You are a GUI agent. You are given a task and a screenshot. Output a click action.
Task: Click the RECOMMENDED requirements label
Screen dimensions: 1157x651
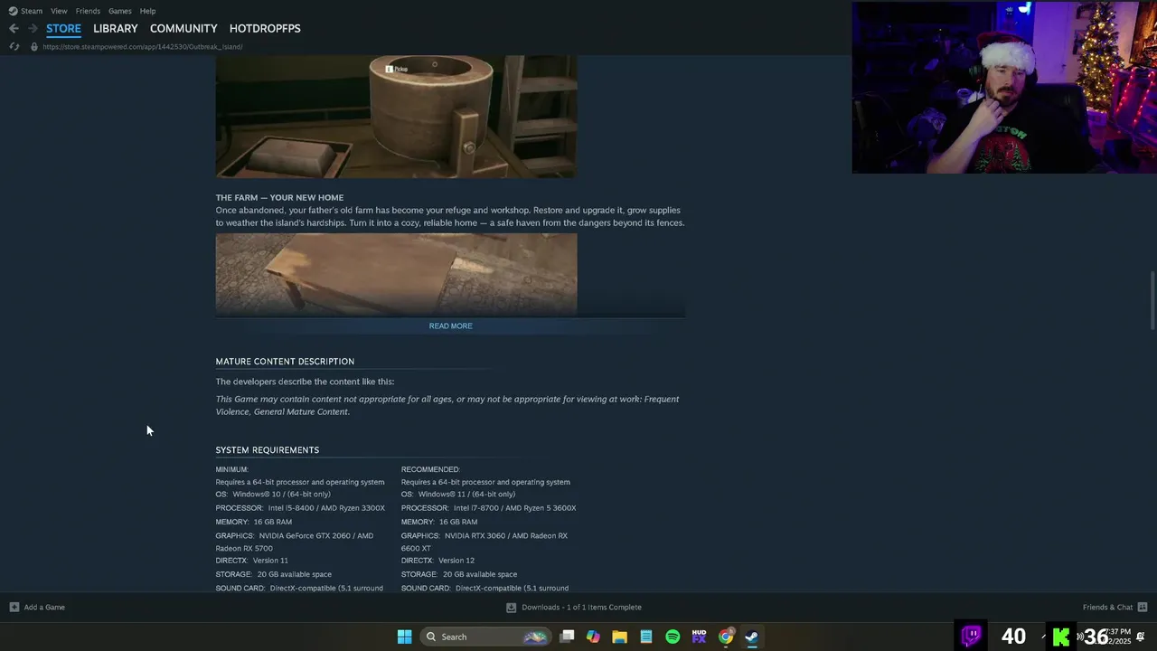pos(430,469)
